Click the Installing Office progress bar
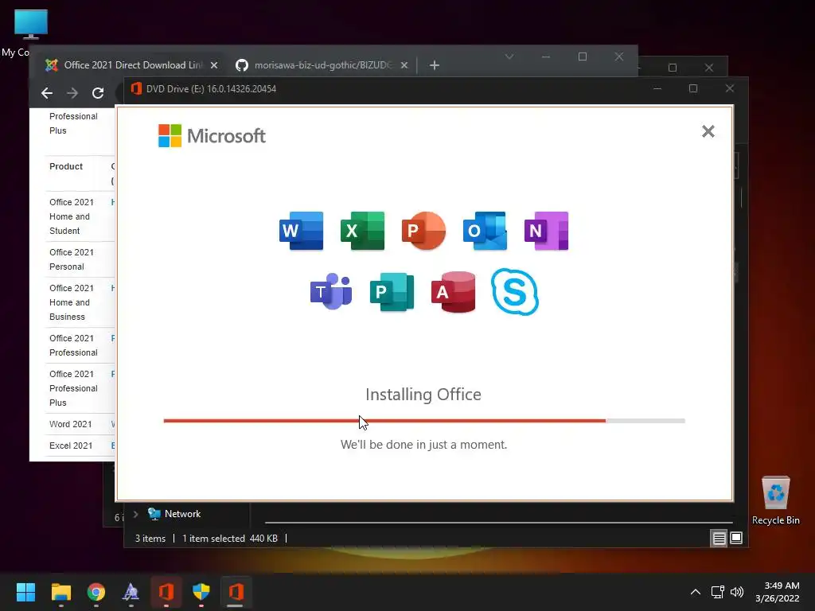 [424, 421]
